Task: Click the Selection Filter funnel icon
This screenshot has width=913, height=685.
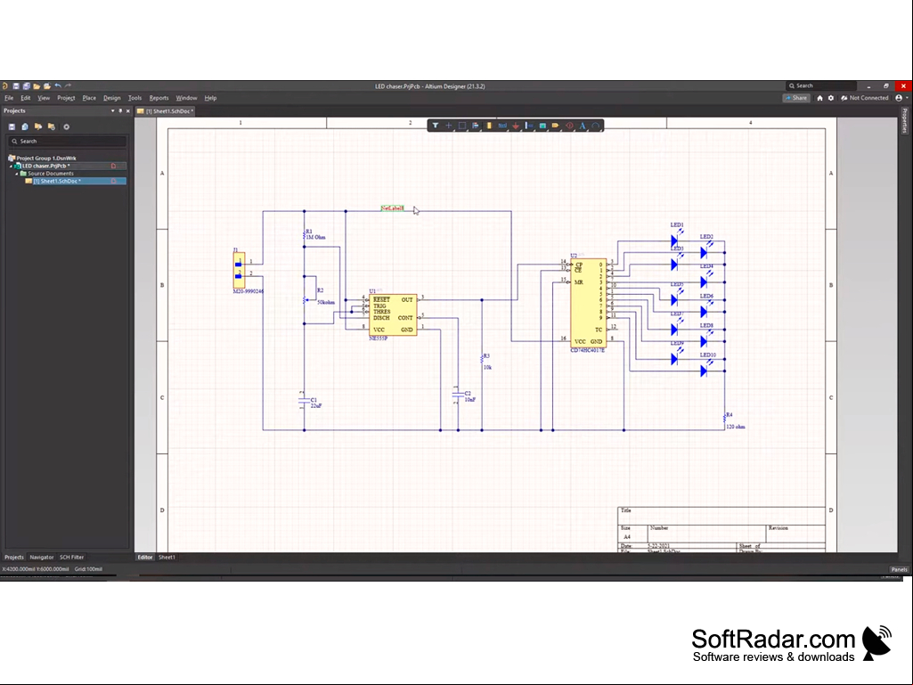Action: (435, 126)
